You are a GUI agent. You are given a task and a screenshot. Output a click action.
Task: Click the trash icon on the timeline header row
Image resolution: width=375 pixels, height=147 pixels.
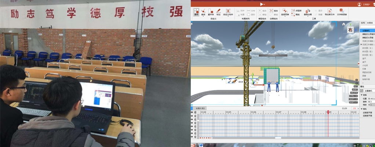click(195, 112)
